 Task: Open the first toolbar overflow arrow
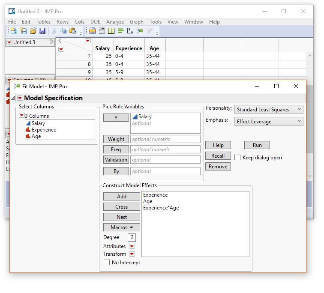coord(81,34)
